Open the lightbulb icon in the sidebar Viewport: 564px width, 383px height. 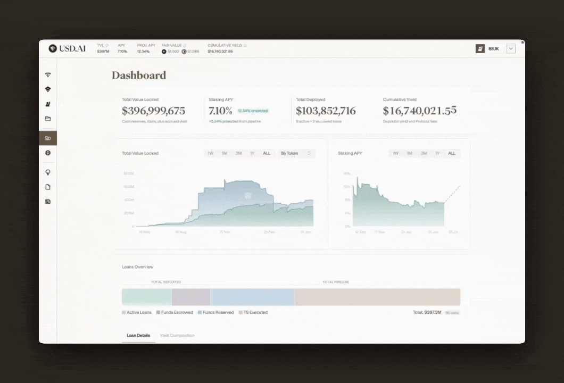point(48,172)
